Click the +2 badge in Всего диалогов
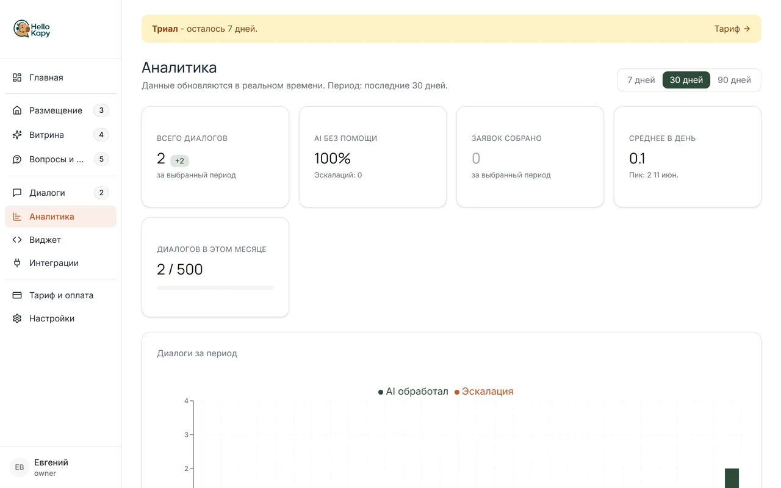The width and height of the screenshot is (781, 488). point(179,161)
